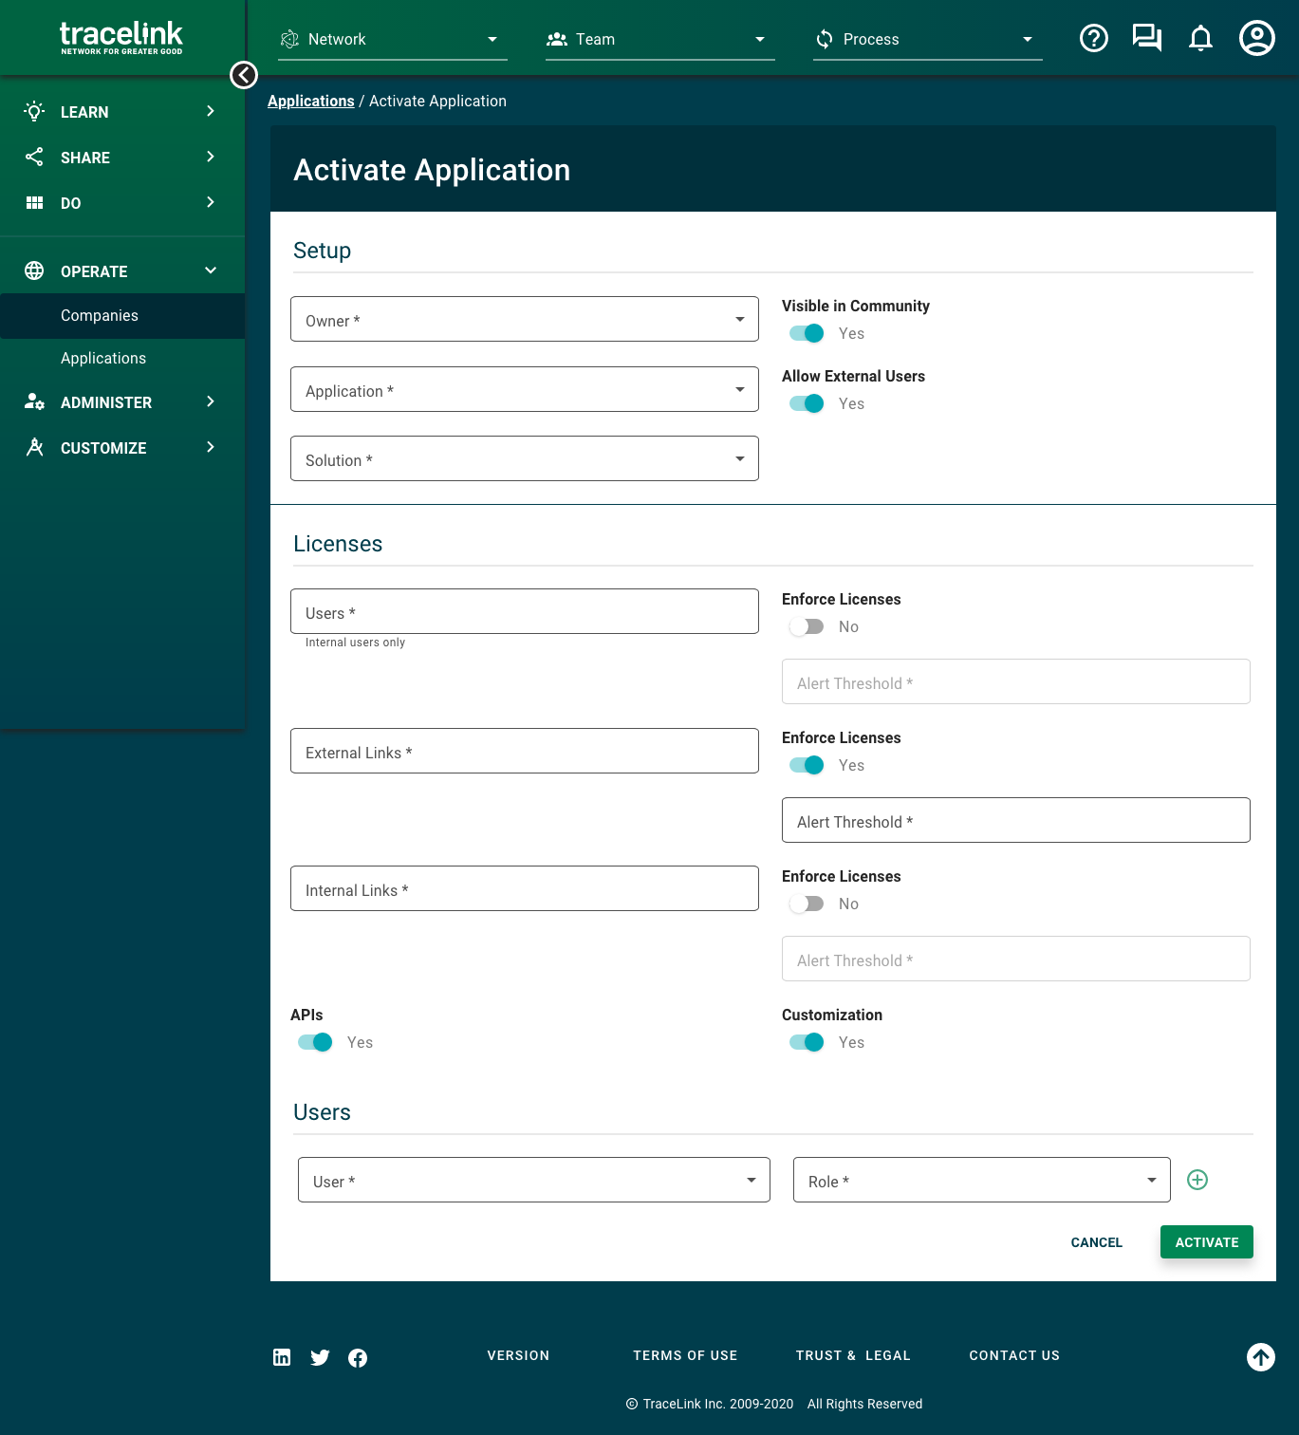Click the Customize compass icon
1299x1435 pixels.
[34, 447]
